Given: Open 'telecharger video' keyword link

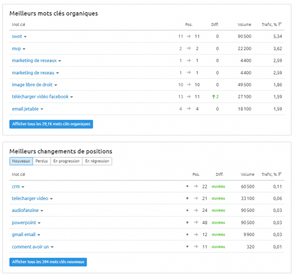Looking at the screenshot, I should [30, 198].
